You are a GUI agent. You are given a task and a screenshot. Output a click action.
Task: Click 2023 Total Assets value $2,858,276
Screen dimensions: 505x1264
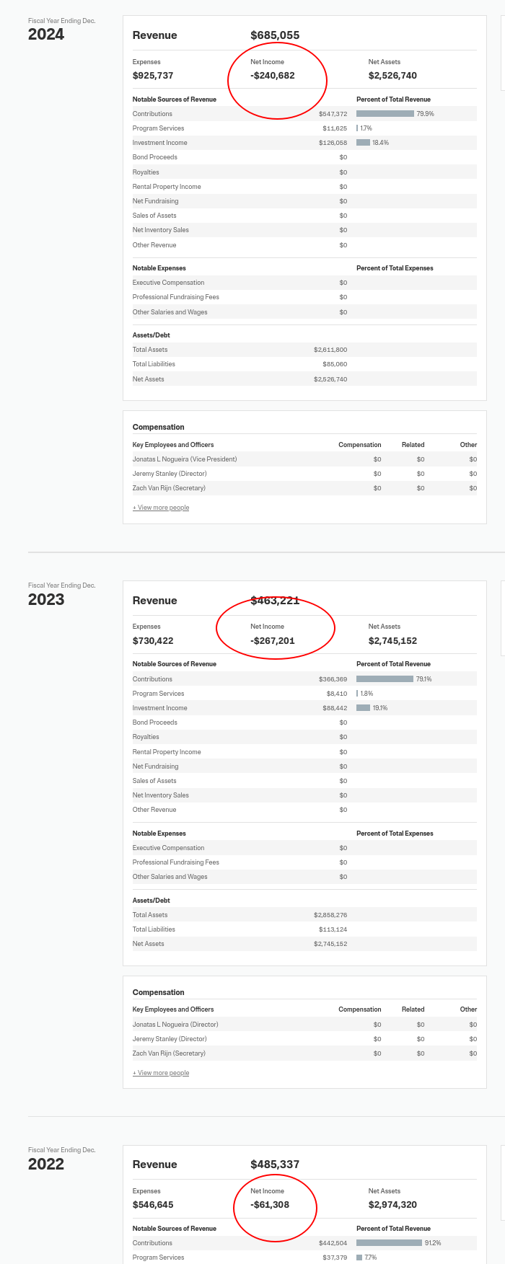pyautogui.click(x=330, y=915)
